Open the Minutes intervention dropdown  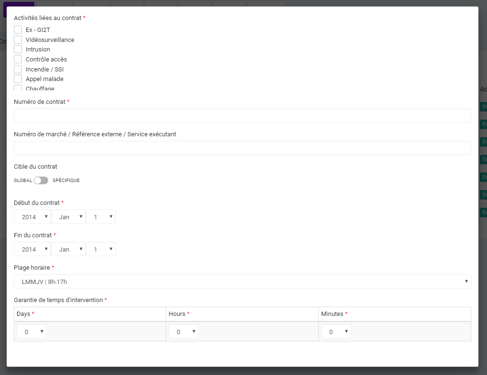(336, 332)
